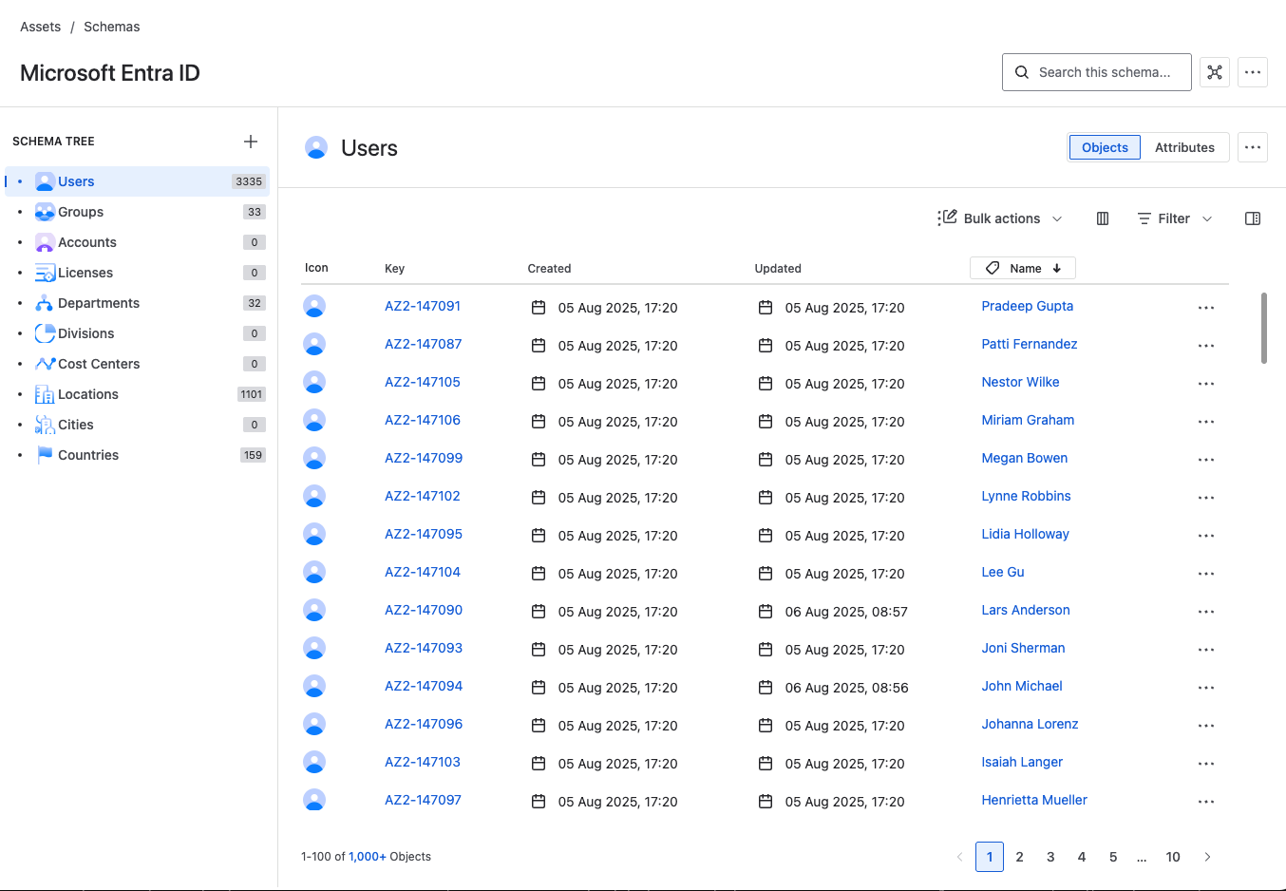
Task: Open the Filter dropdown
Action: pos(1175,218)
